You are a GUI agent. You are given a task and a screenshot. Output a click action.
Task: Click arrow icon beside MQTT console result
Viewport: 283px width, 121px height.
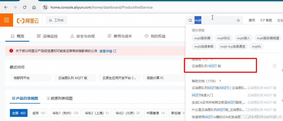point(275,66)
